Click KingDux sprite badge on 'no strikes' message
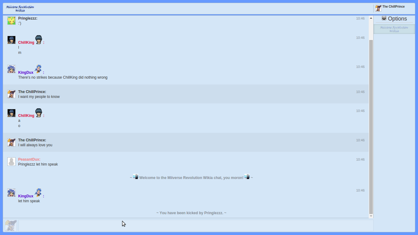Screen dimensions: 418x235 tap(38, 69)
